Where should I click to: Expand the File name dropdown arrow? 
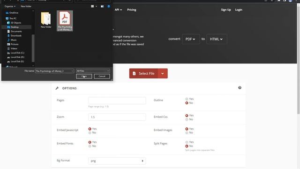(x=72, y=71)
